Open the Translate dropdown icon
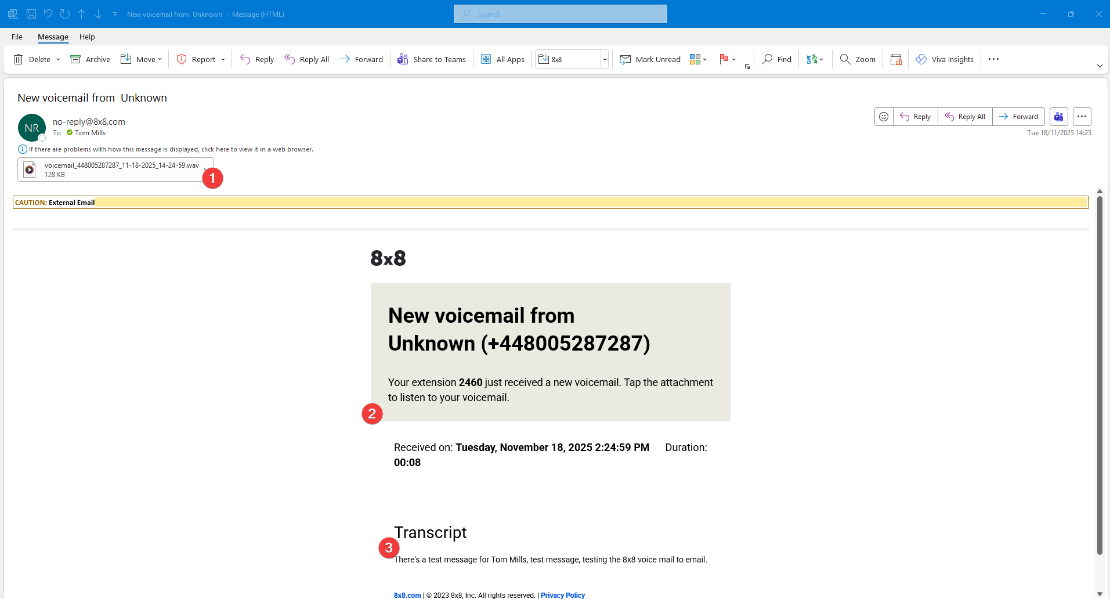The width and height of the screenshot is (1110, 599). tap(815, 59)
